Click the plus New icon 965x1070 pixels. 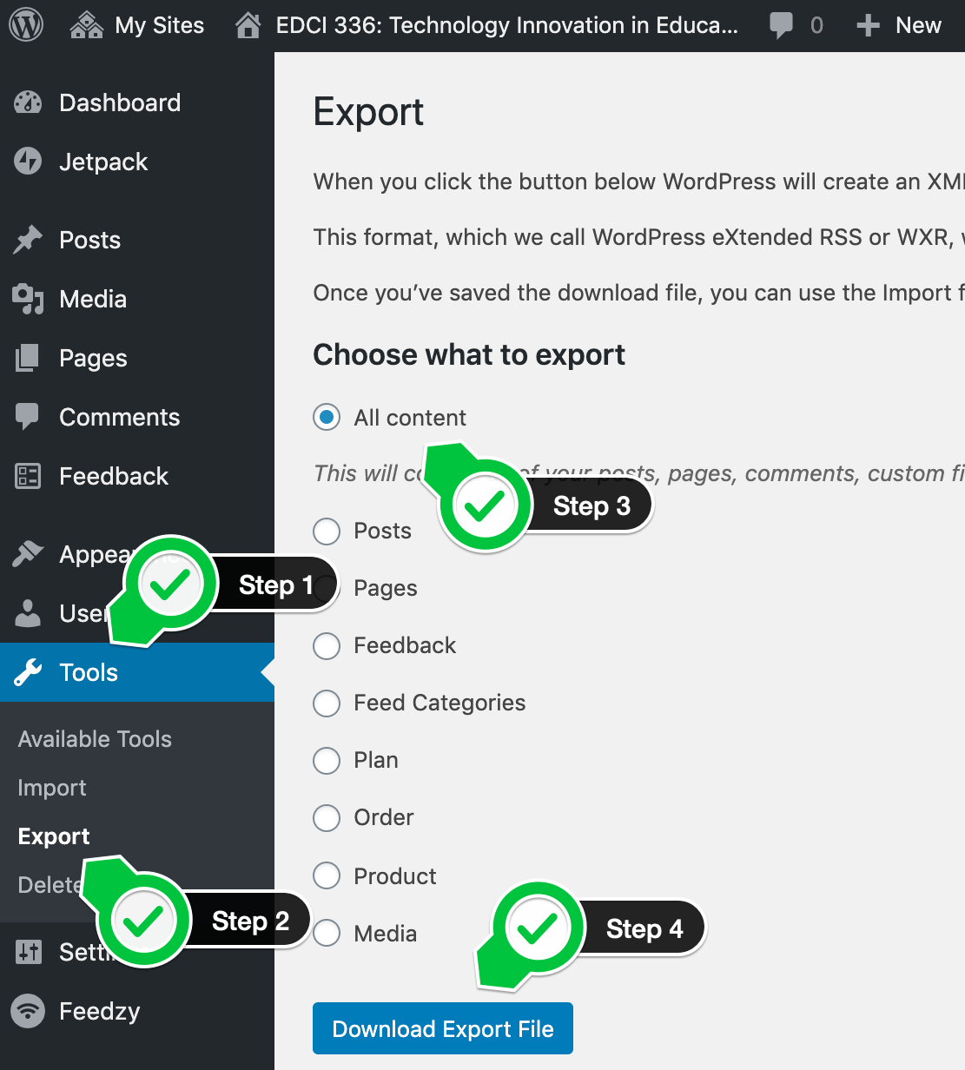point(868,25)
